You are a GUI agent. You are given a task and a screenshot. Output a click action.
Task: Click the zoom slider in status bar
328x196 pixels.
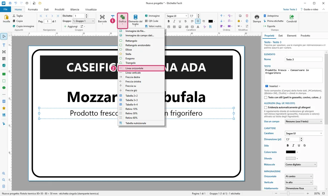(x=288, y=194)
